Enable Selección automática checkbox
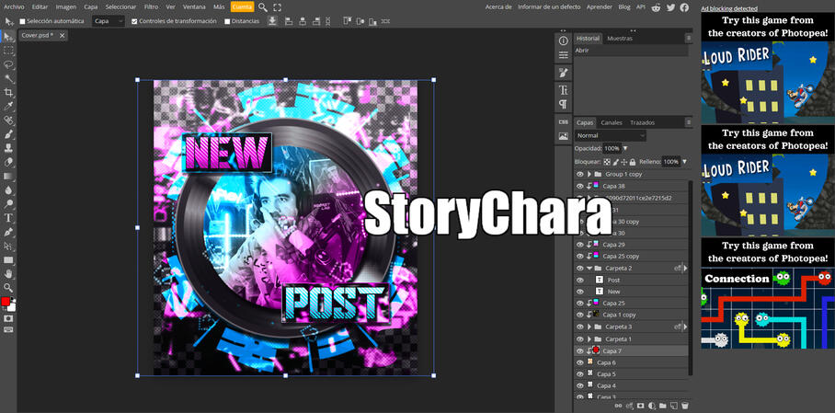 pyautogui.click(x=23, y=21)
